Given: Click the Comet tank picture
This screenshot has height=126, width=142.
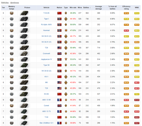Looking at the screenshot, I should click(x=24, y=106).
